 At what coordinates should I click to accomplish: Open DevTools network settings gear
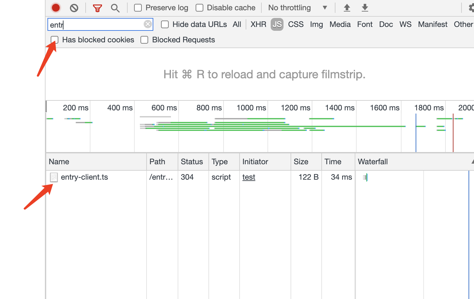(x=470, y=7)
